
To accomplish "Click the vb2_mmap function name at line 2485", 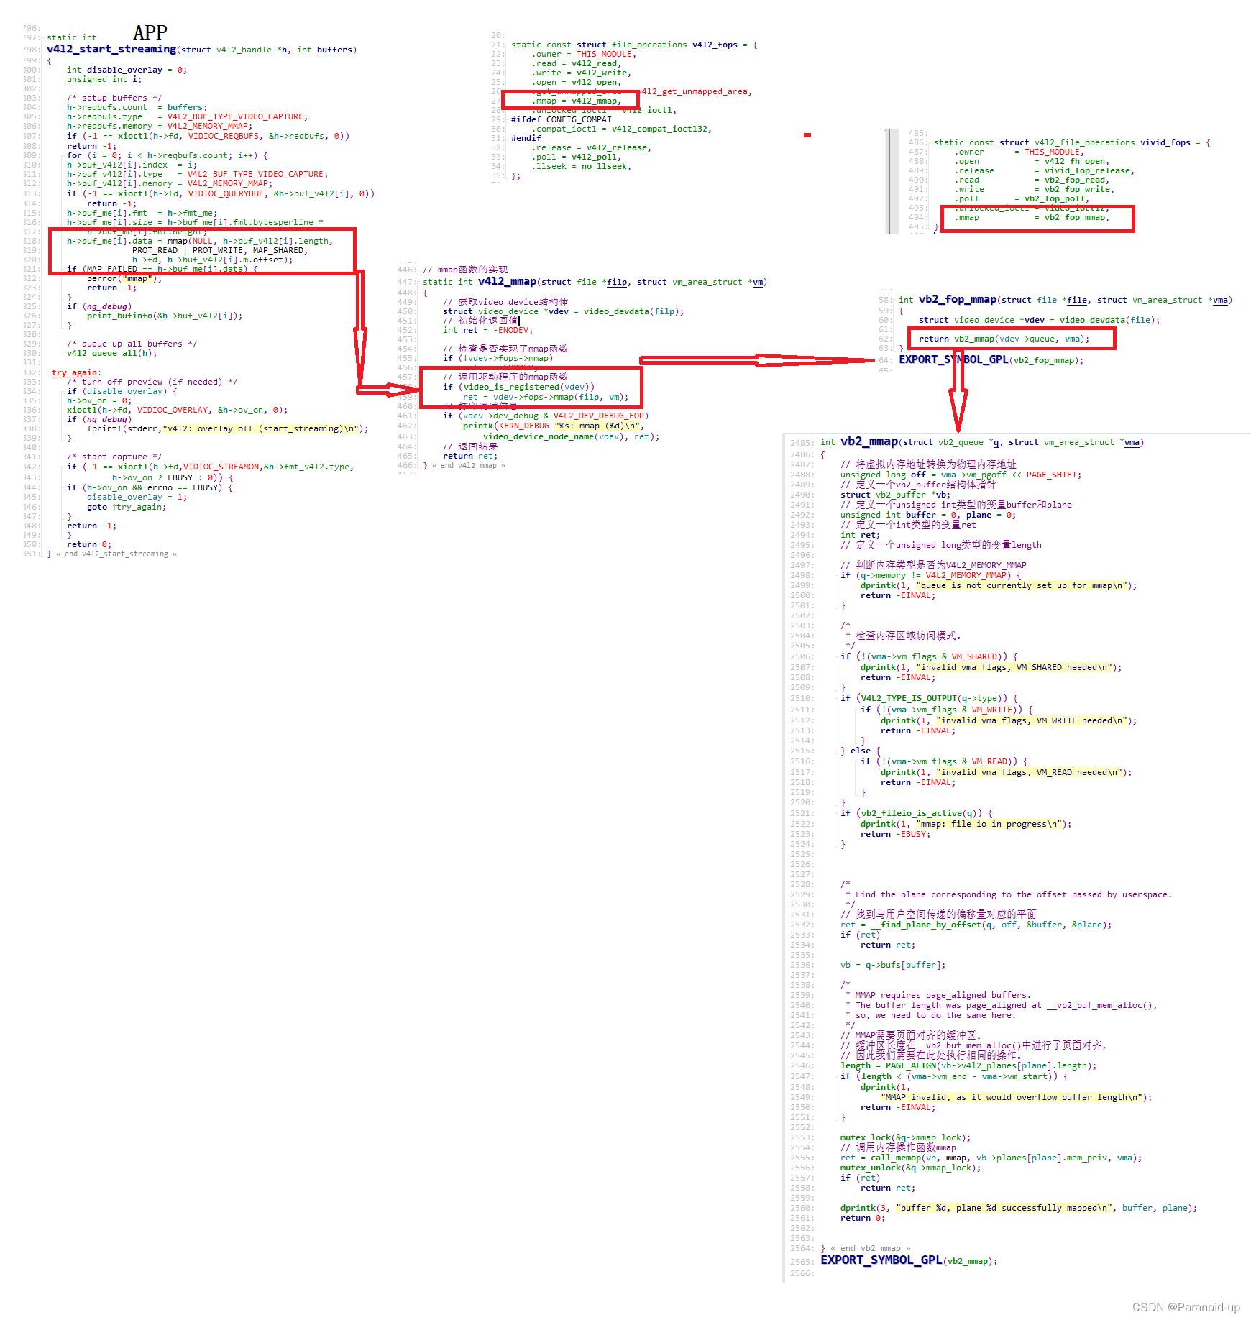I will coord(869,441).
